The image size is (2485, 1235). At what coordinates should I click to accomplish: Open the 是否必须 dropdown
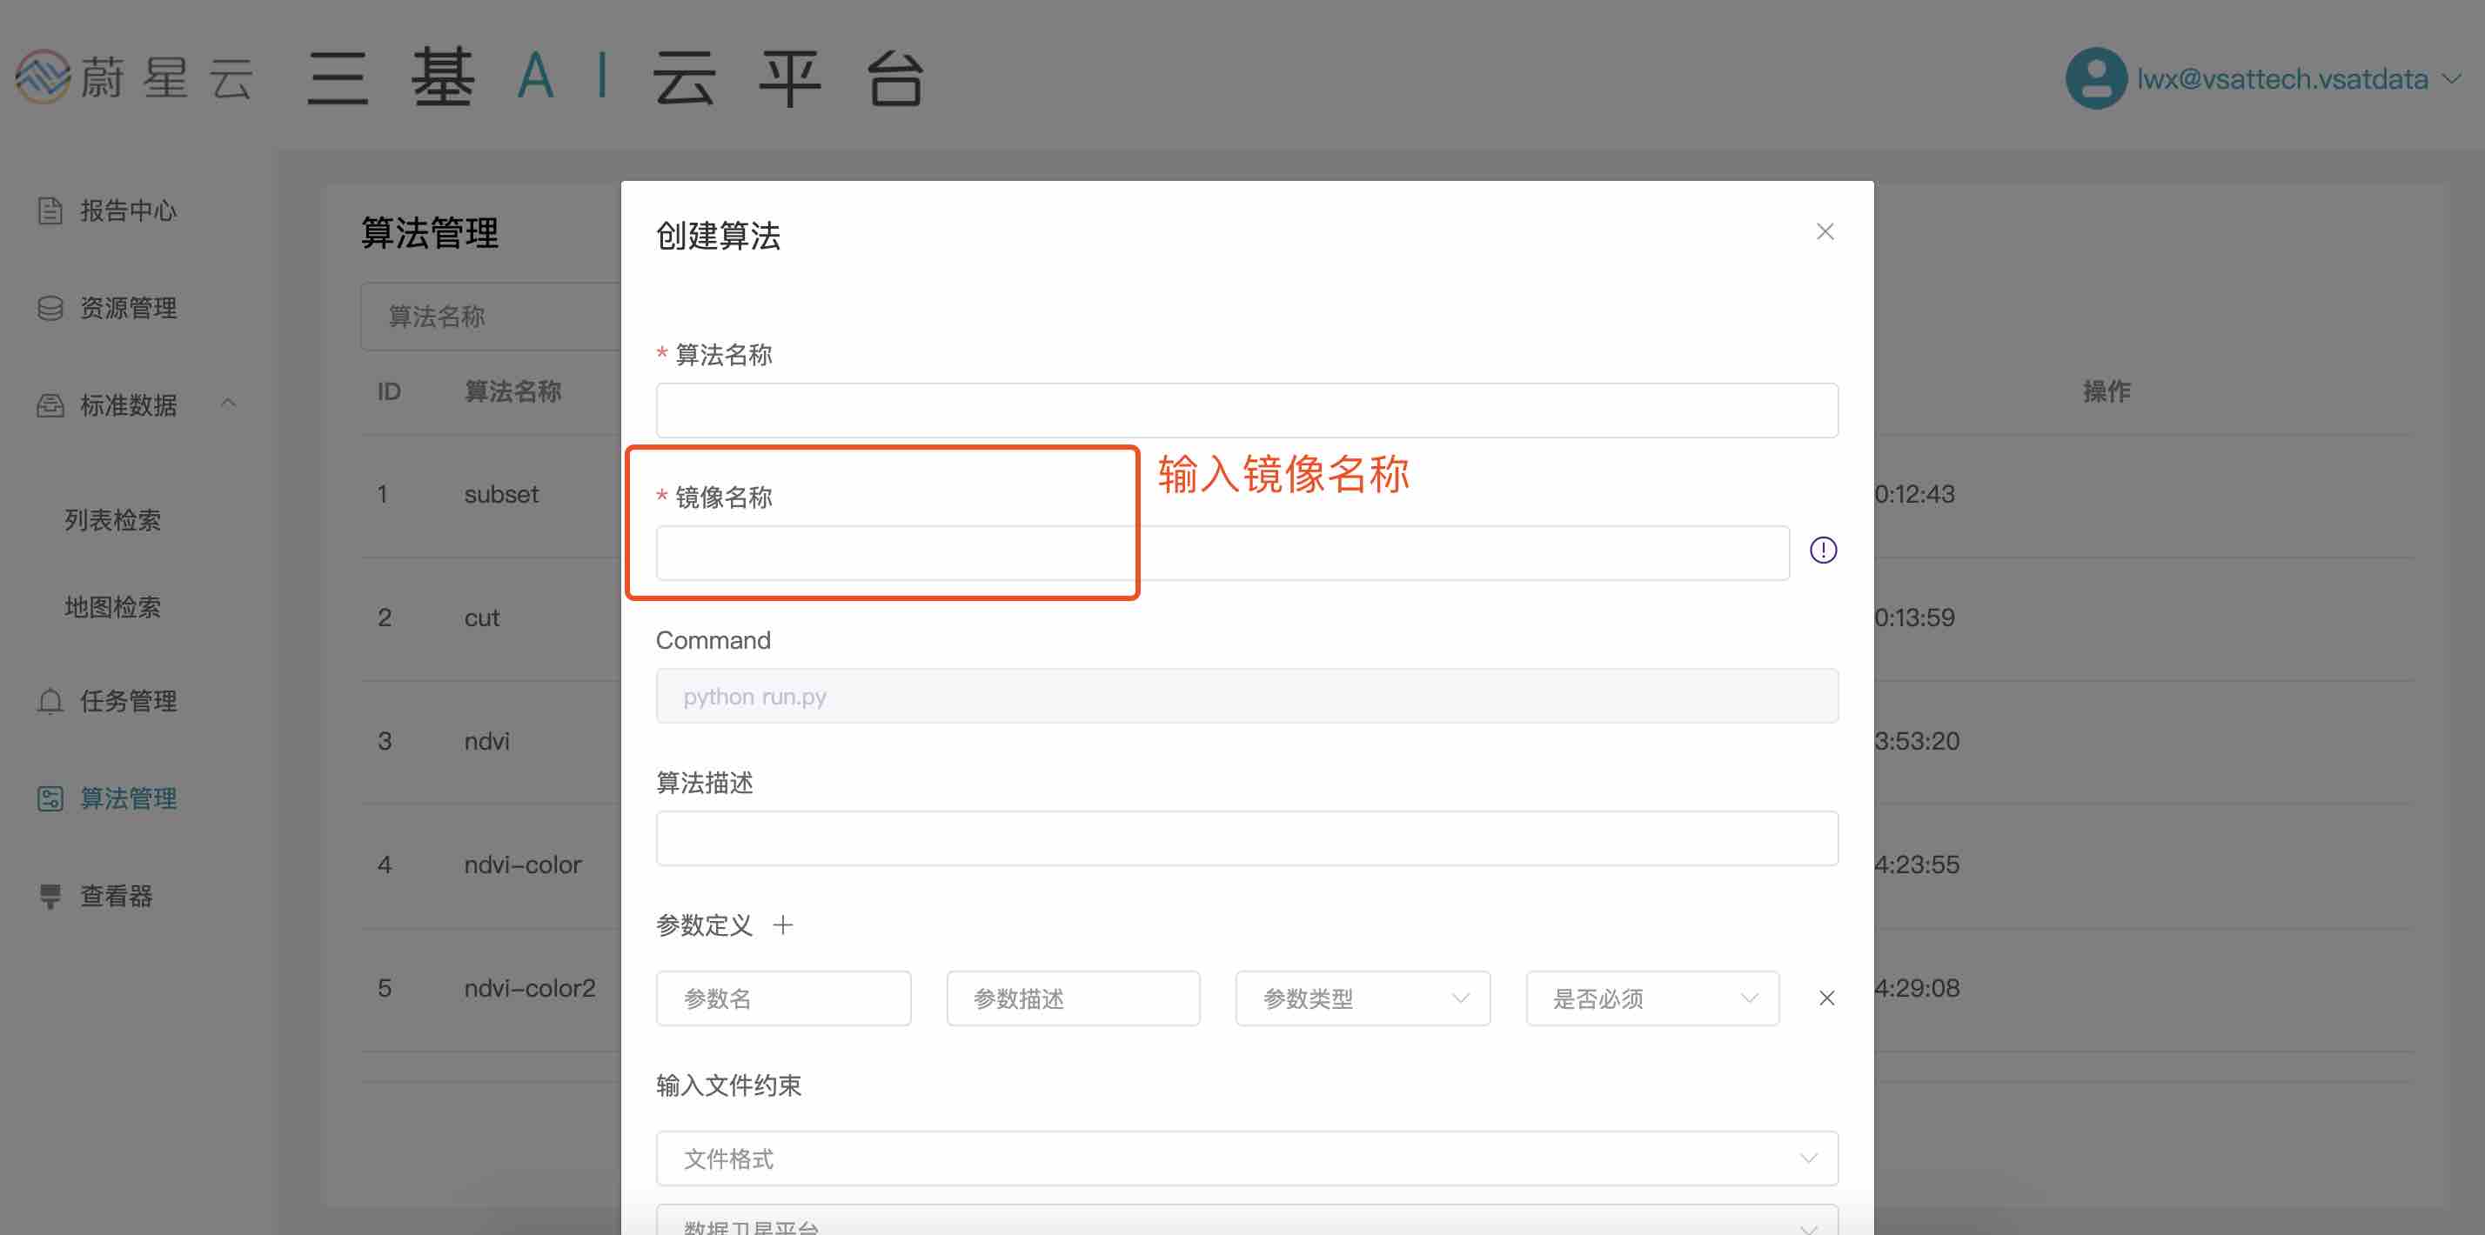pyautogui.click(x=1651, y=998)
